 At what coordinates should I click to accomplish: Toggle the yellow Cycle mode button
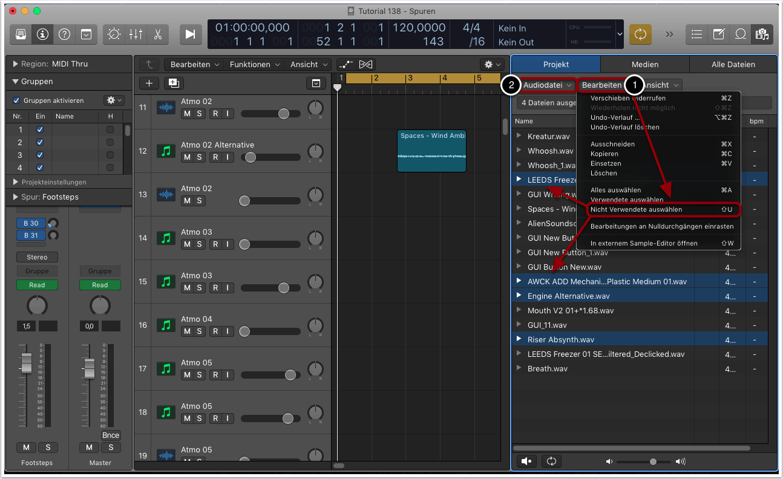tap(640, 34)
